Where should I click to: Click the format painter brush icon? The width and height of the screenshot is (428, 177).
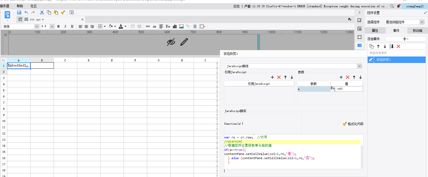(63, 12)
